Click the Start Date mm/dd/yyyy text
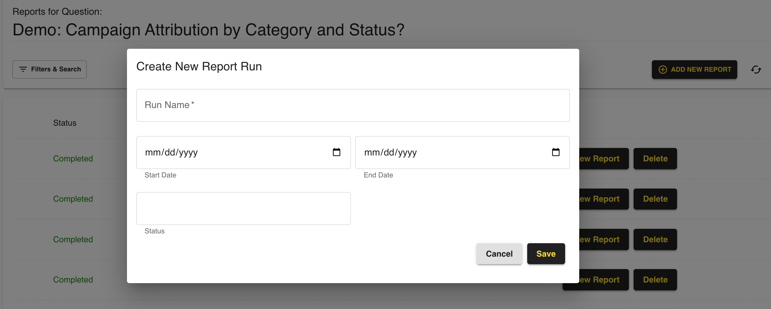Screen dimensions: 771x309 [x=171, y=153]
